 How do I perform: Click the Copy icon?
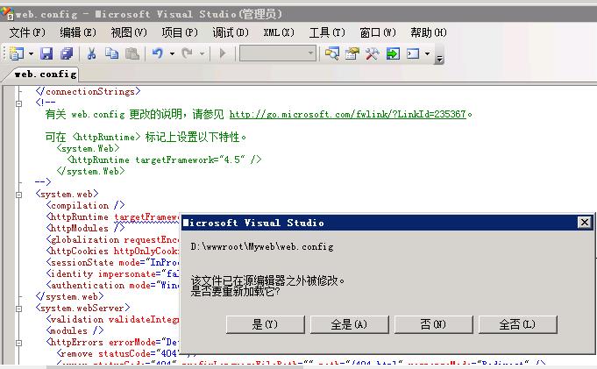(x=111, y=53)
